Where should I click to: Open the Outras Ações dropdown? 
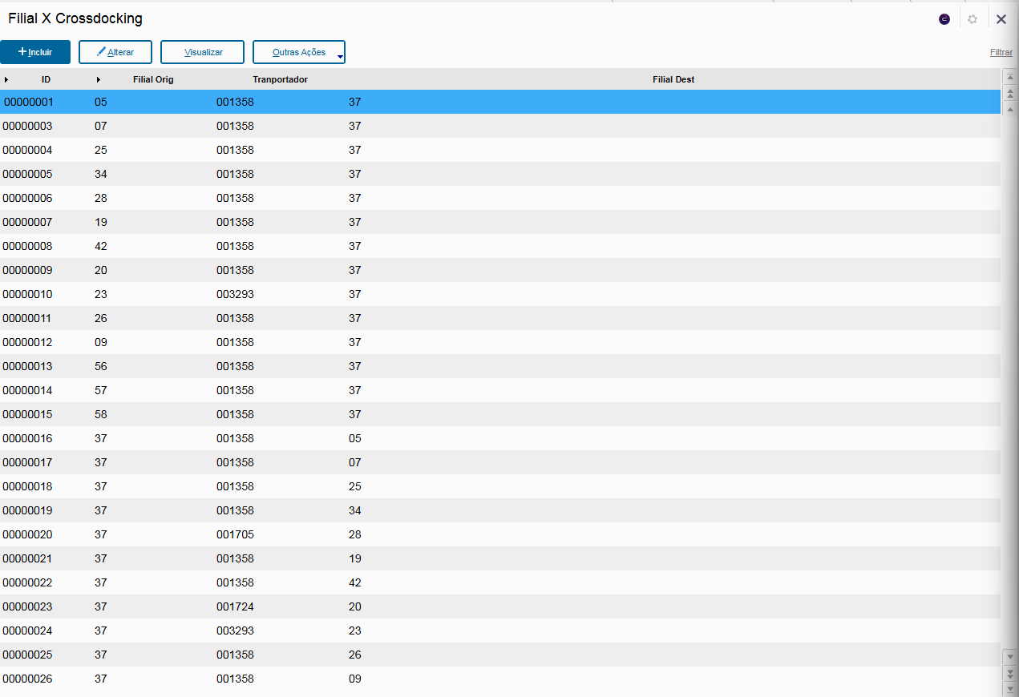click(x=299, y=52)
